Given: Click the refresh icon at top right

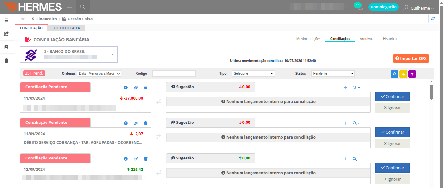Looking at the screenshot, I should pos(433,19).
